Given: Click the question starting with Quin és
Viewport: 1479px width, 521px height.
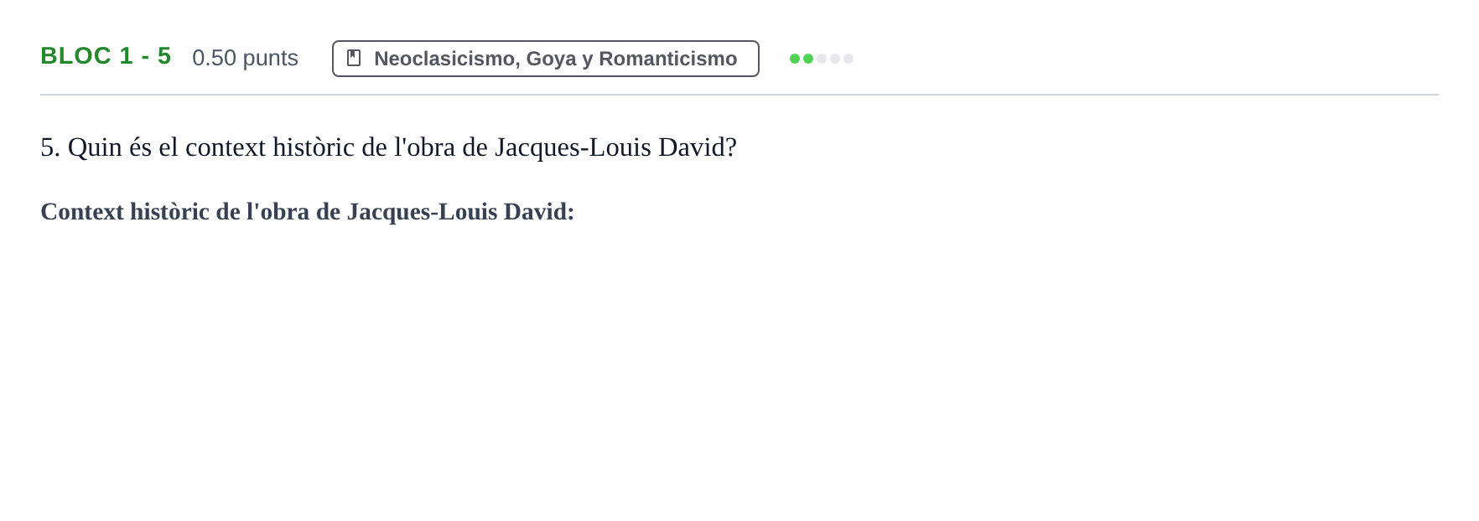Looking at the screenshot, I should point(388,147).
